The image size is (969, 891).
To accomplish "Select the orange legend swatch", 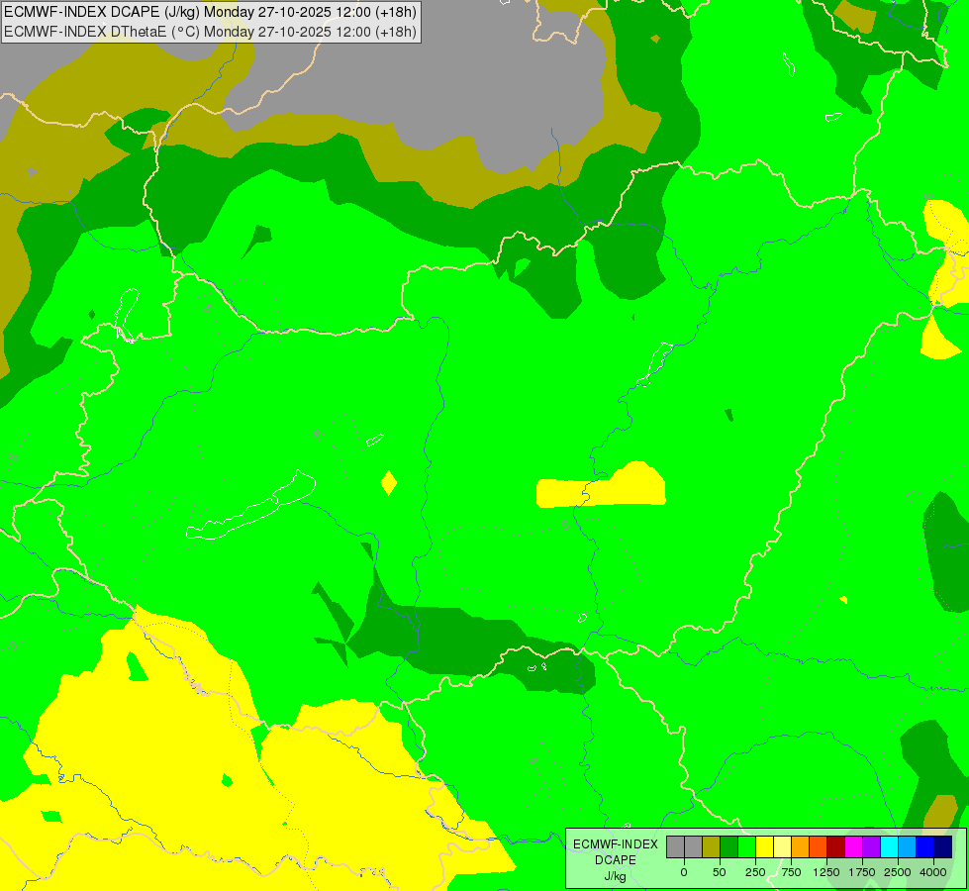I will click(x=801, y=846).
